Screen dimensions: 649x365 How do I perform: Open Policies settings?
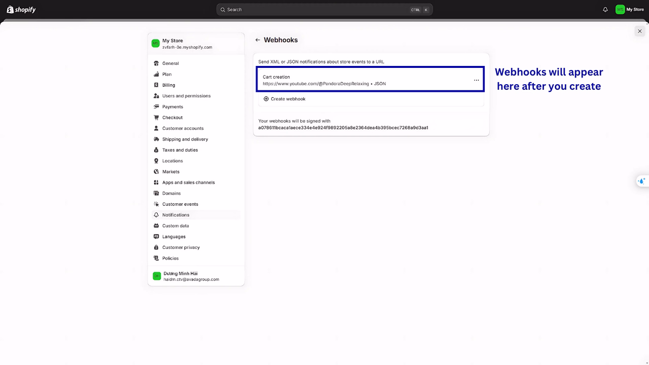pos(196,258)
